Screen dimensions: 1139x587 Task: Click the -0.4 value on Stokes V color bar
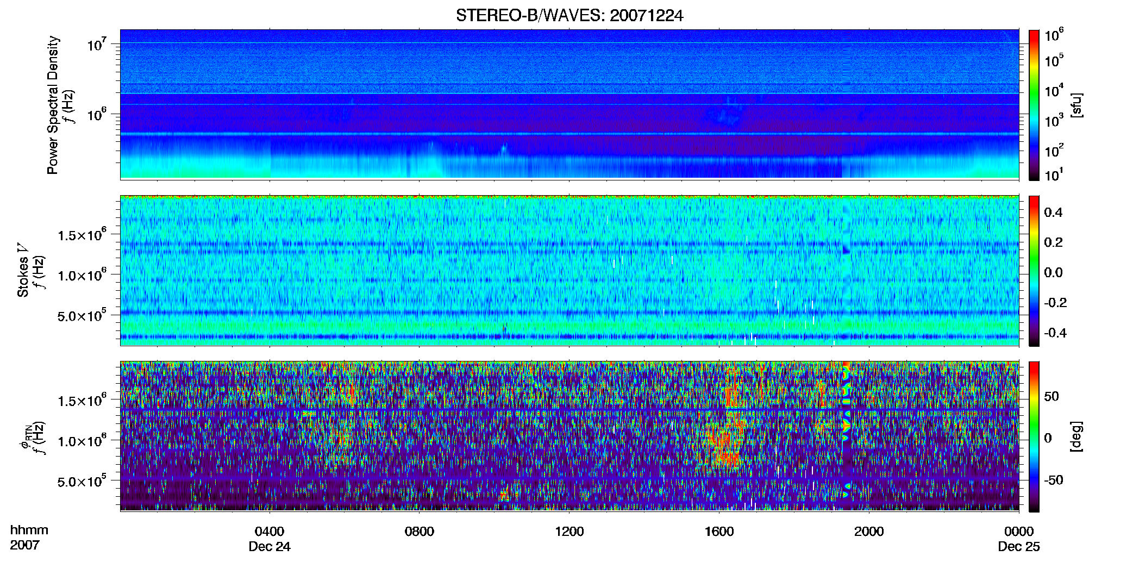1055,333
